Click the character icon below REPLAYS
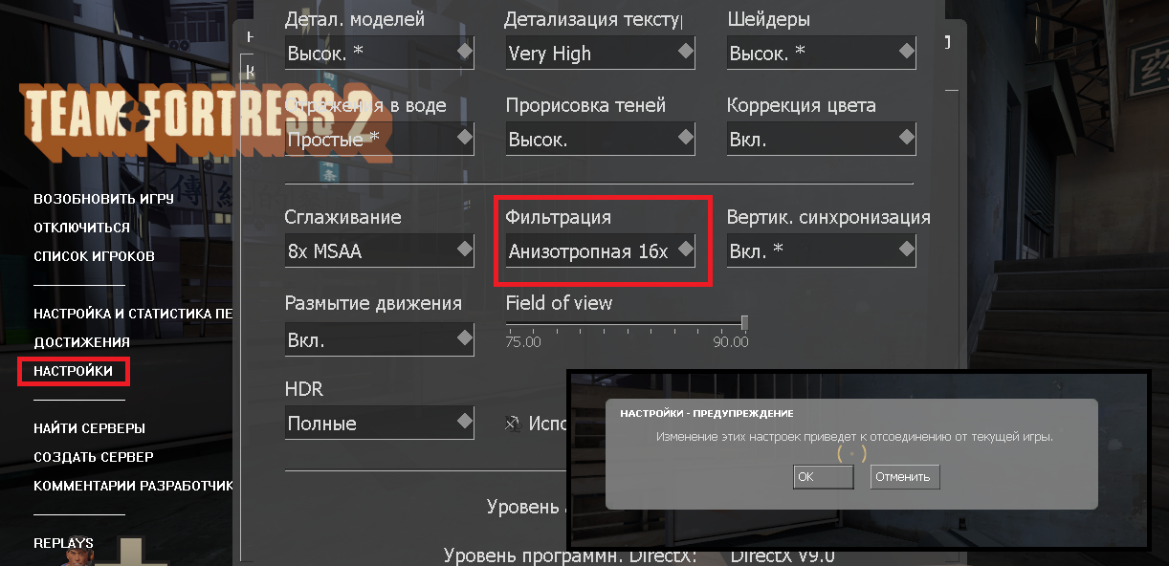The height and width of the screenshot is (566, 1169). pyautogui.click(x=77, y=553)
